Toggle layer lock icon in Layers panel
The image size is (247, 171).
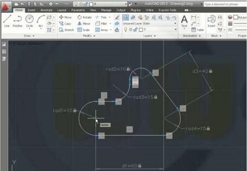click(135, 30)
